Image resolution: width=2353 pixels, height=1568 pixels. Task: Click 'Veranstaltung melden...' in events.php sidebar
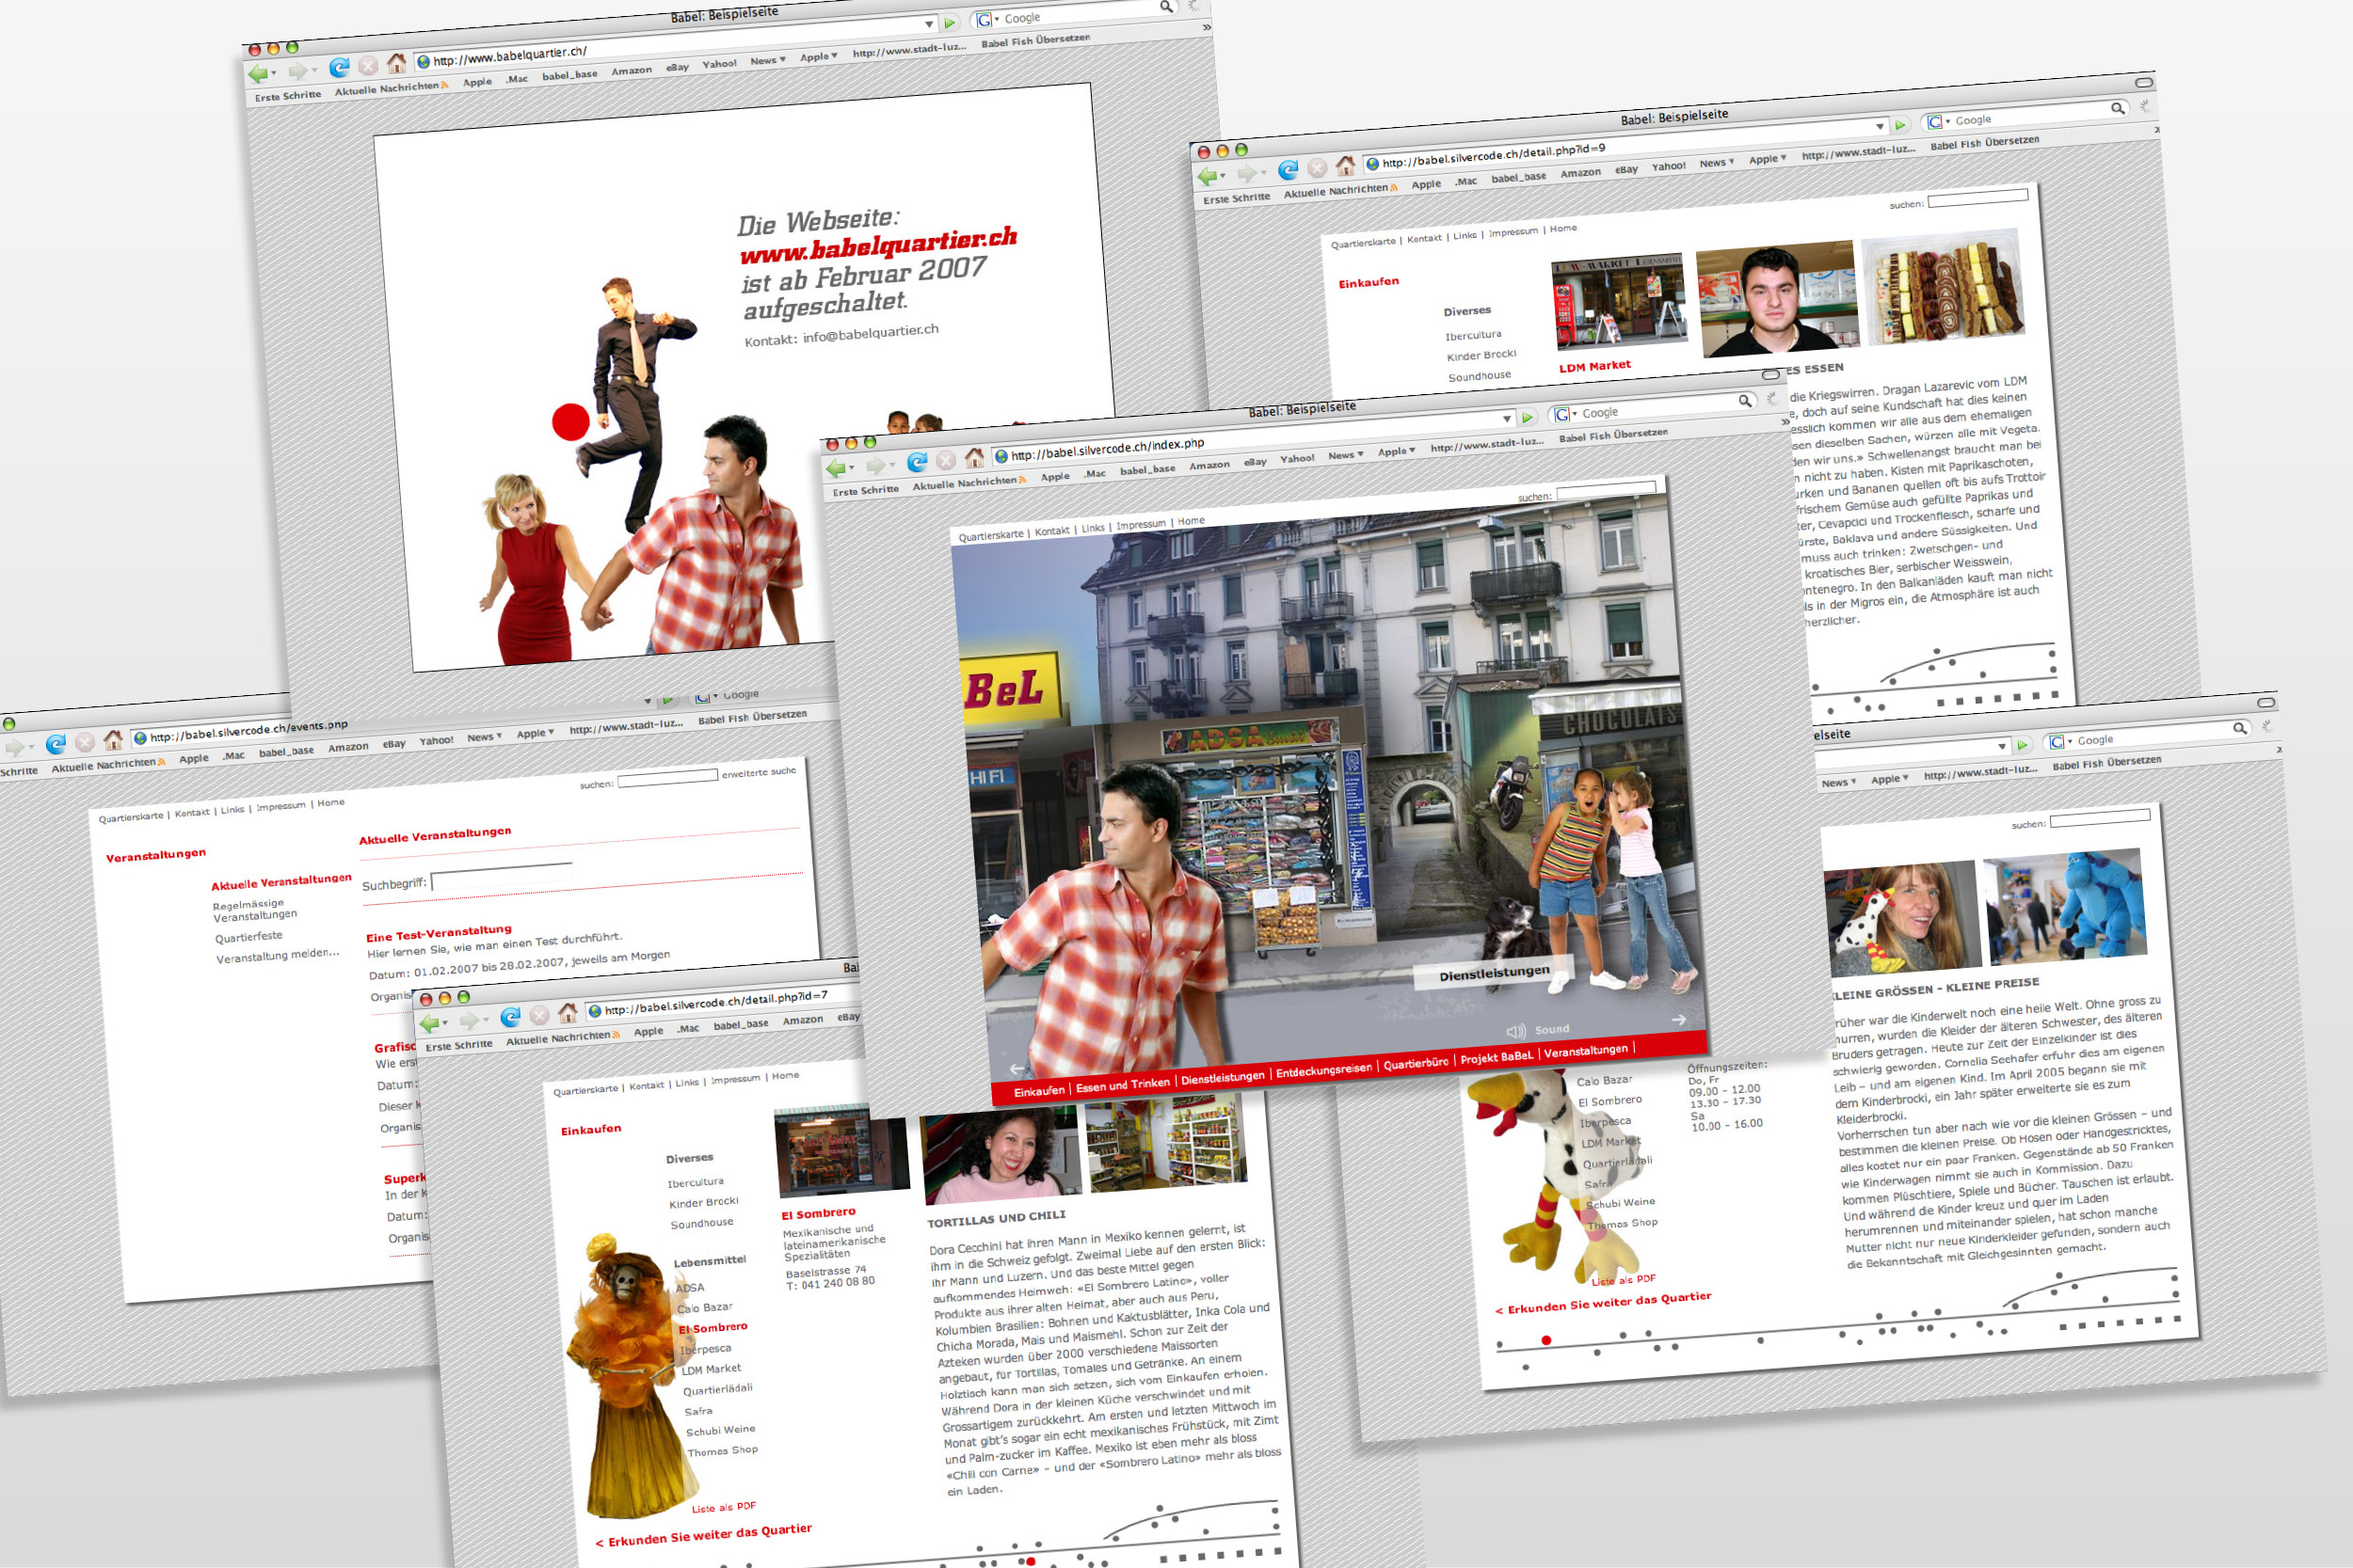point(277,956)
